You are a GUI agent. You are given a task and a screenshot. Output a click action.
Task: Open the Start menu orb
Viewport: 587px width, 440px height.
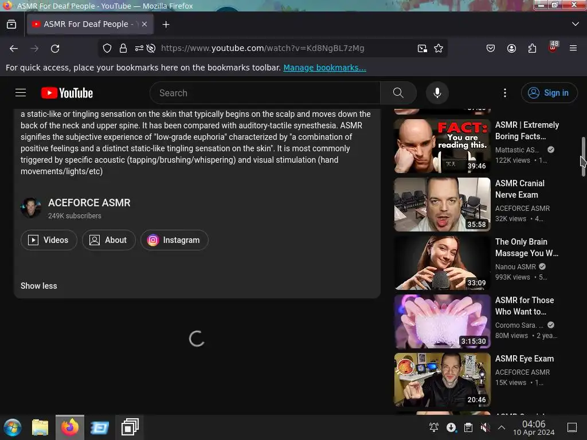[x=13, y=427]
